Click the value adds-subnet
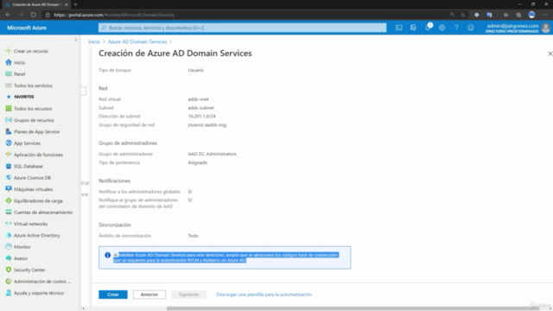The image size is (553, 311). click(x=200, y=108)
